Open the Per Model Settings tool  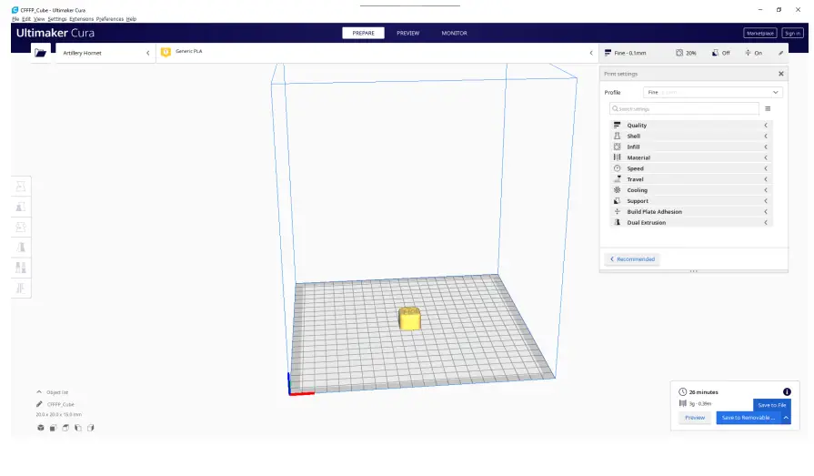tap(21, 268)
